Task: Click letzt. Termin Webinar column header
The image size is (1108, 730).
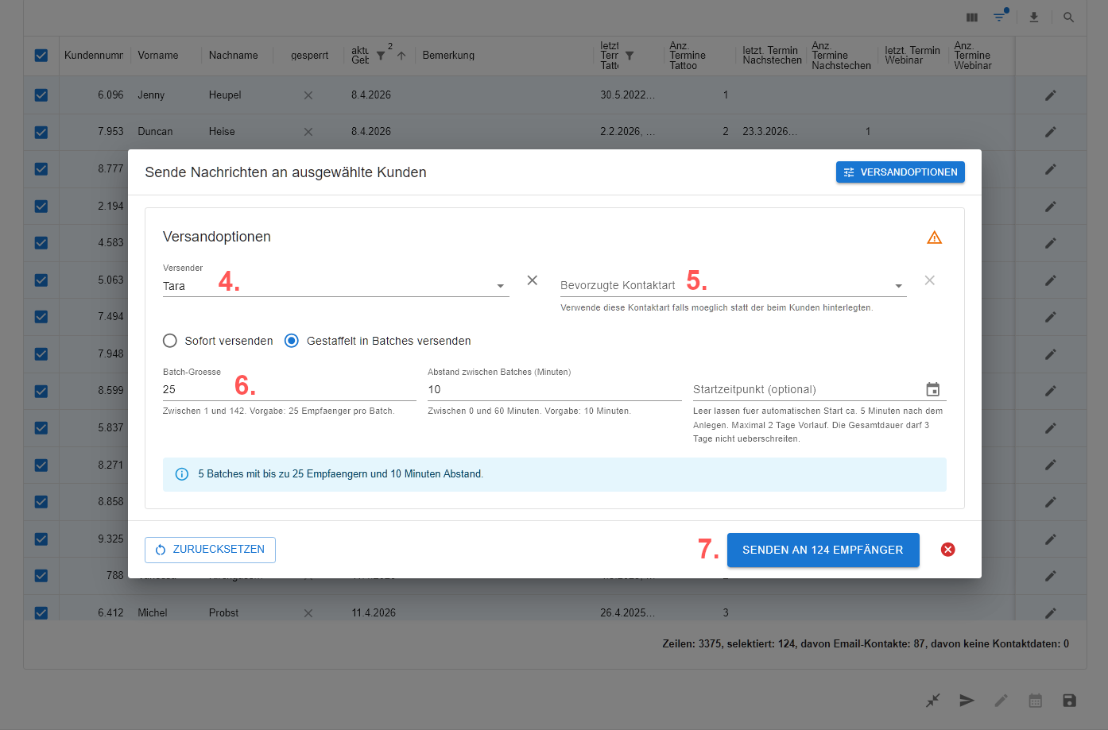Action: coord(912,56)
